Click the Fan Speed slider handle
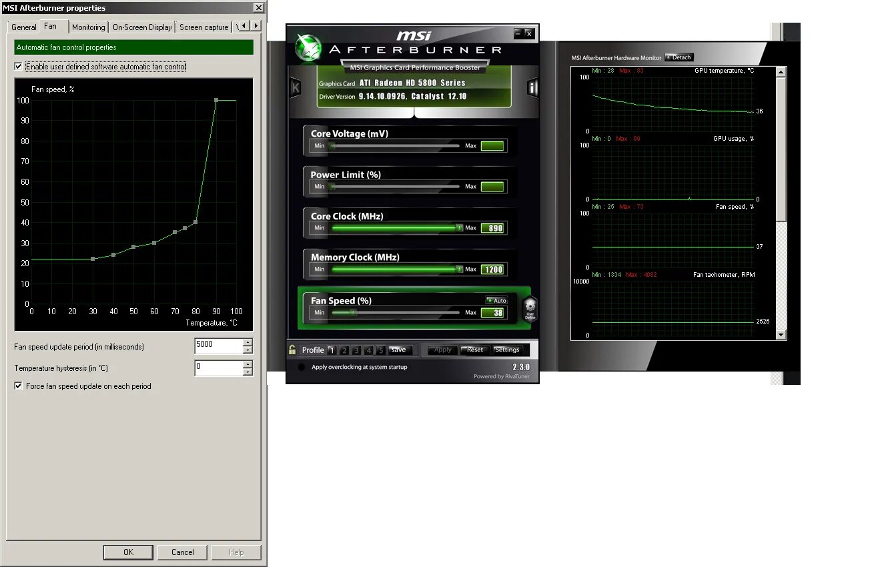The width and height of the screenshot is (878, 567). [x=354, y=312]
